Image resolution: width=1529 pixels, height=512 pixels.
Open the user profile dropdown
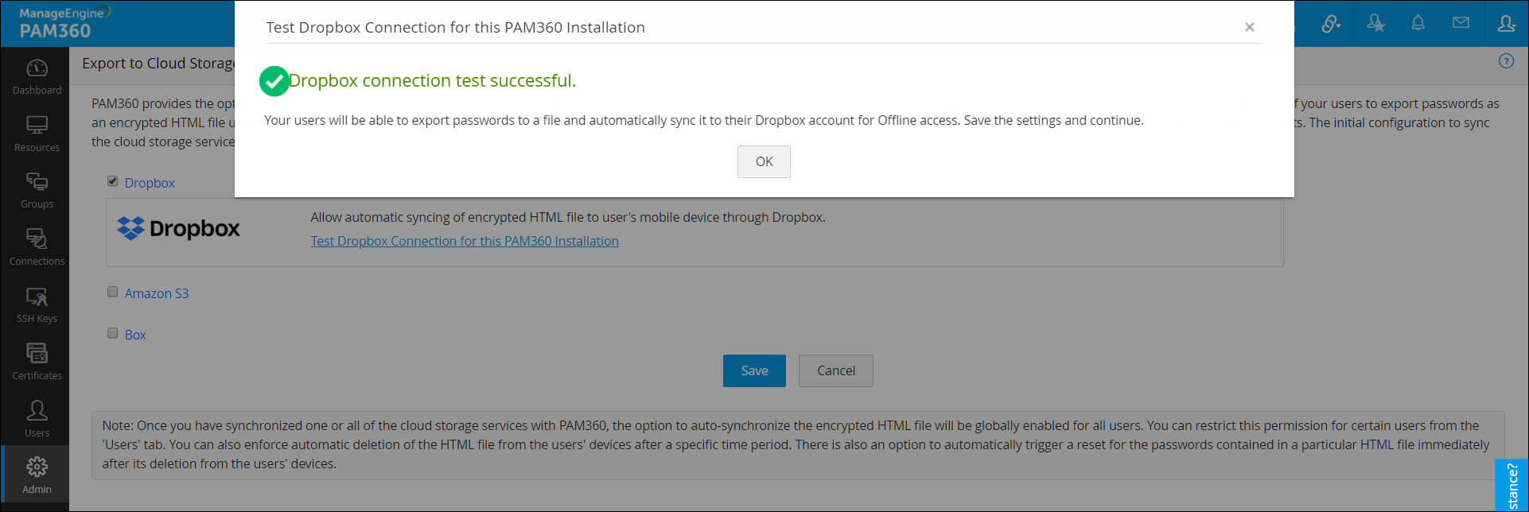coord(1506,24)
